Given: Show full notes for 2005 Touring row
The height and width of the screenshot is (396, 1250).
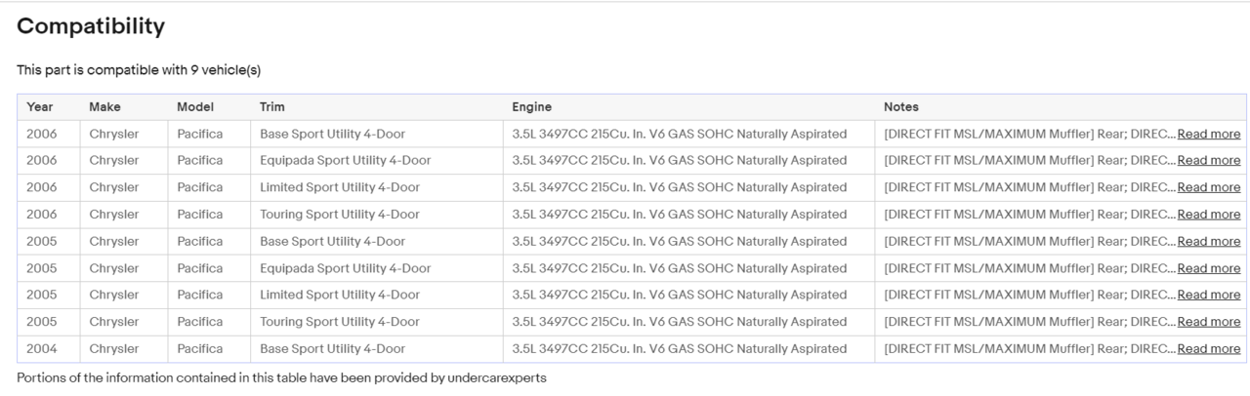Looking at the screenshot, I should coord(1208,322).
